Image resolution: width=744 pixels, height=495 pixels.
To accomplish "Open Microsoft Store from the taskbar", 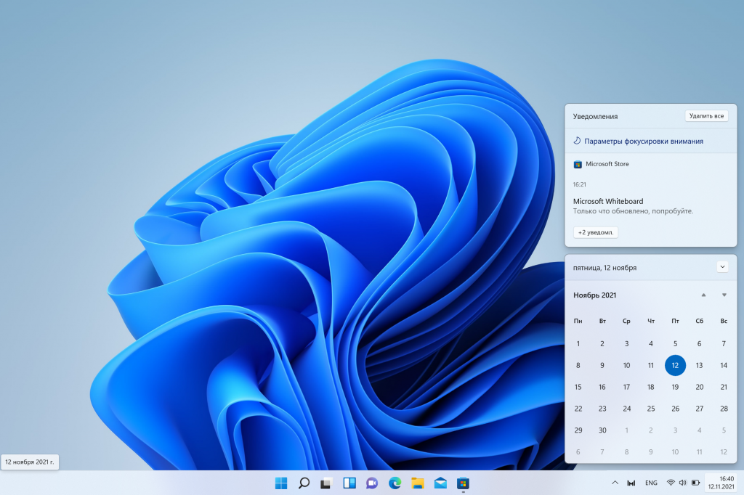I will tap(462, 483).
